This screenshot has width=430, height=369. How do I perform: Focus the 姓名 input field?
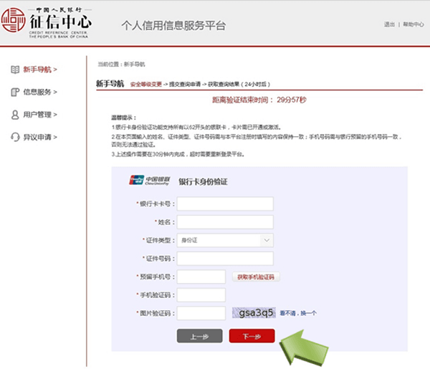(225, 222)
